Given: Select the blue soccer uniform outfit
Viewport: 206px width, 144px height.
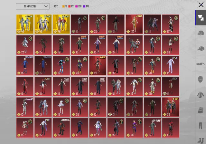Looking at the screenshot, I should [25, 66].
